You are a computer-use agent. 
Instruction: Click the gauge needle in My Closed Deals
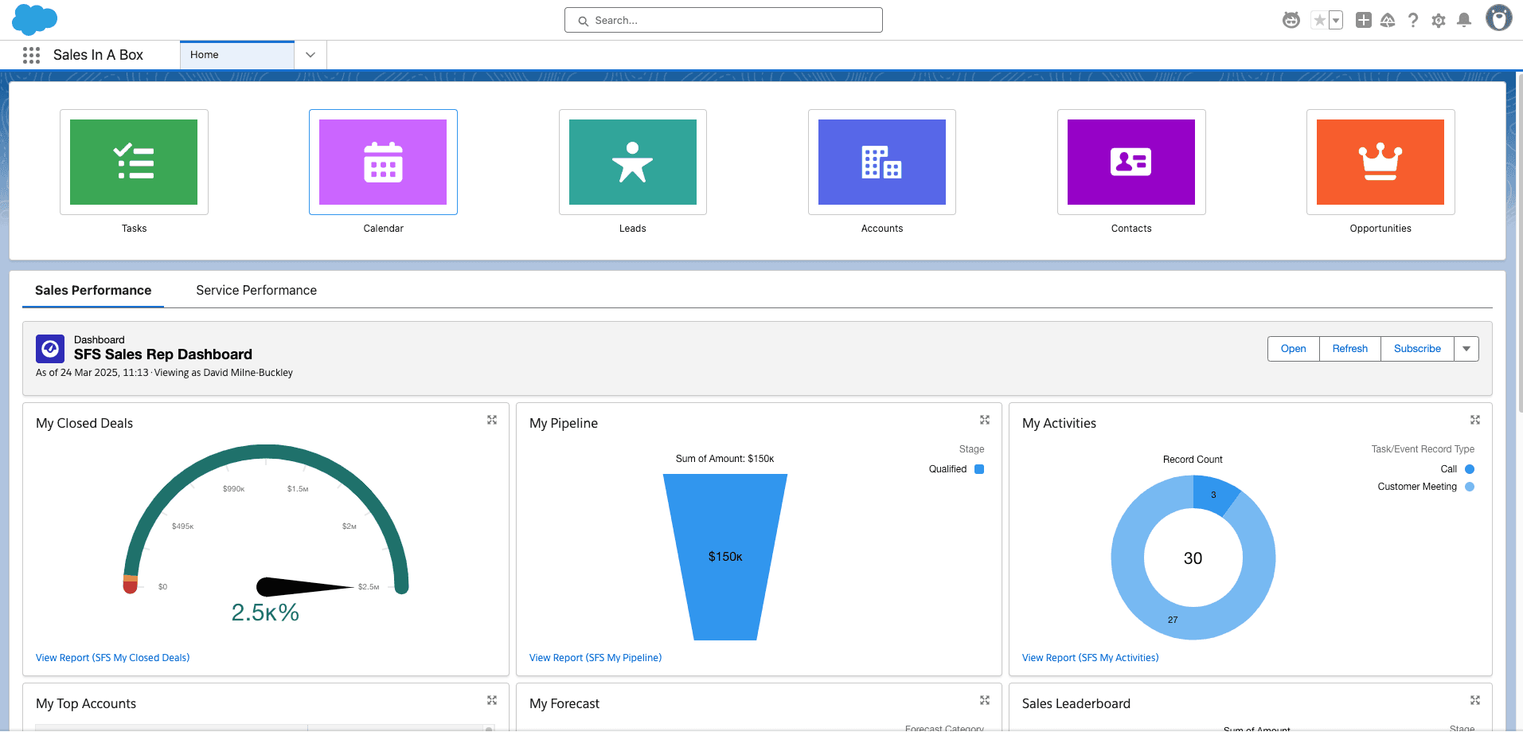pos(305,587)
